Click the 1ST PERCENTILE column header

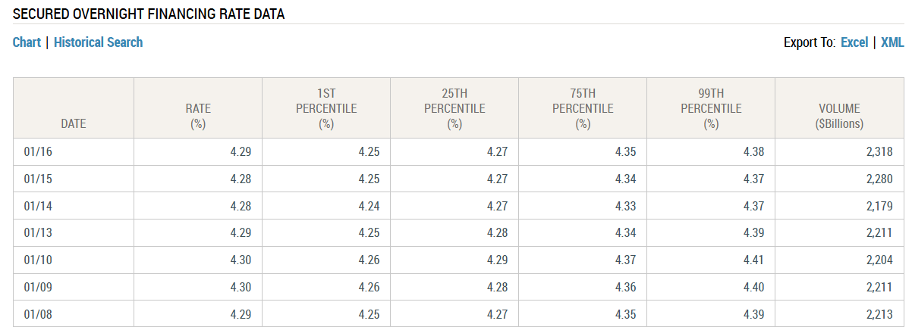click(326, 108)
